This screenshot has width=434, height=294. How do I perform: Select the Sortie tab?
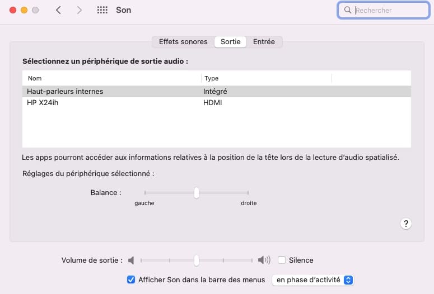[231, 42]
